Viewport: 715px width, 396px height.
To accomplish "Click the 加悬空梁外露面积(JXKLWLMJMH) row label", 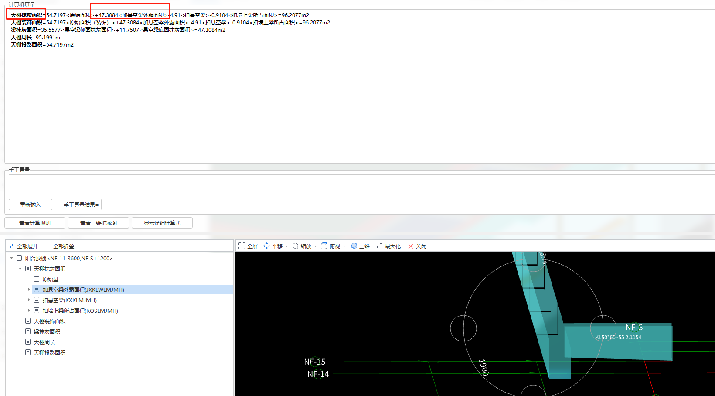I will coord(83,290).
